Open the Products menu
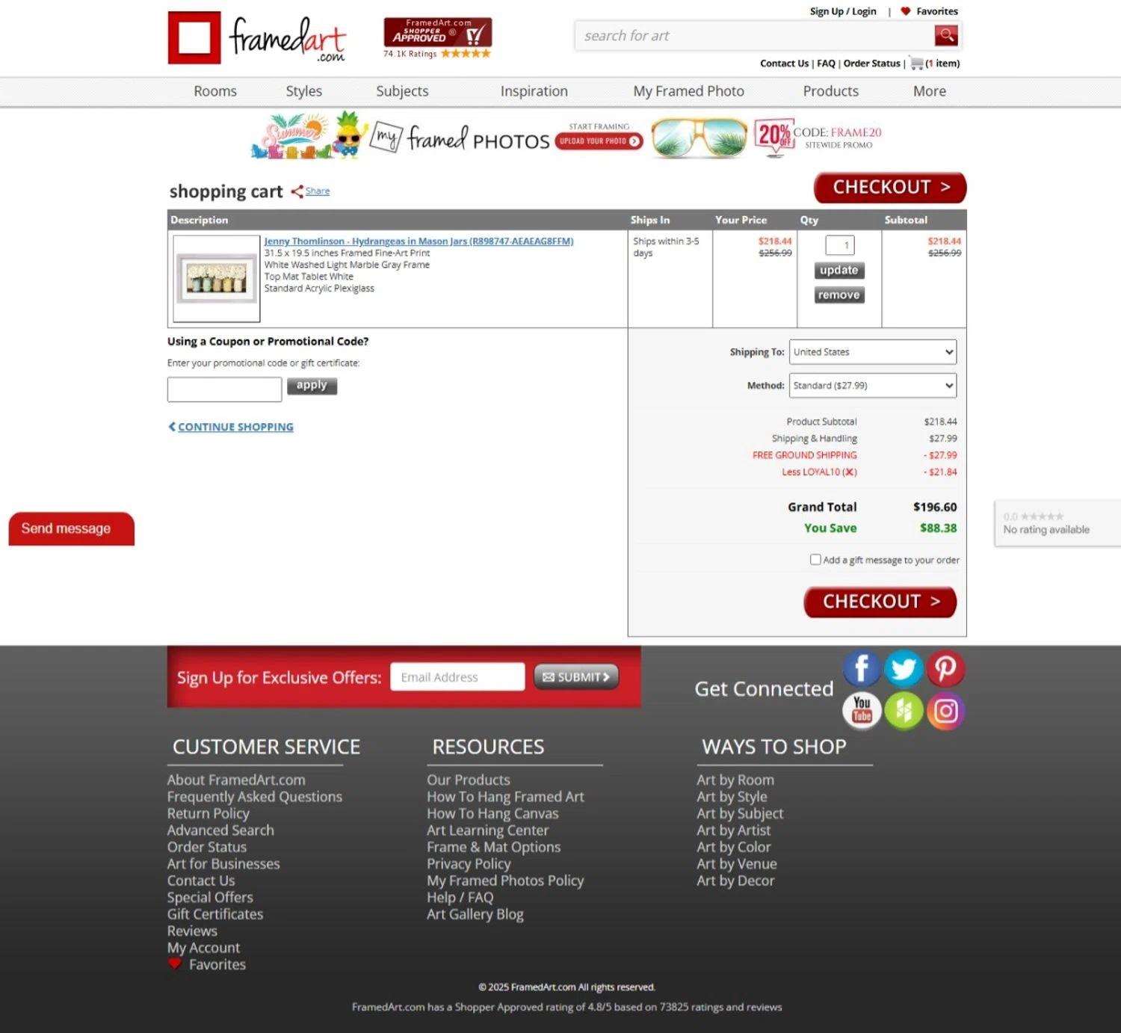This screenshot has width=1121, height=1033. (831, 91)
